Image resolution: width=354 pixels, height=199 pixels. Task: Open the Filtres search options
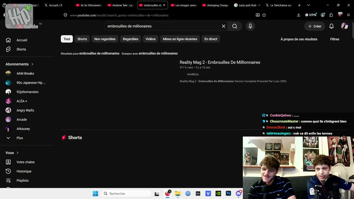335,39
